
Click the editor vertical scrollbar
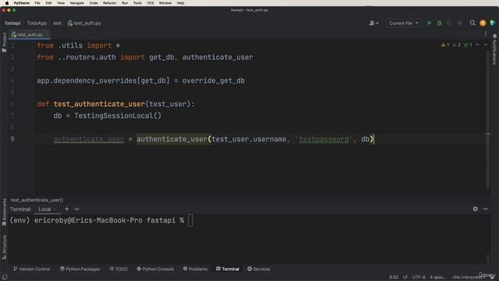coord(487,119)
